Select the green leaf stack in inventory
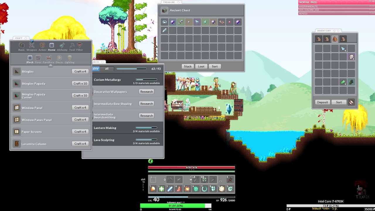The width and height of the screenshot is (375, 211). 343,82
